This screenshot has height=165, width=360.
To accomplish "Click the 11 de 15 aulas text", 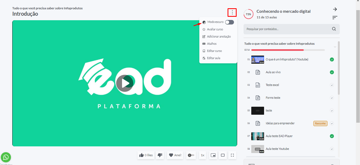I will point(267,17).
